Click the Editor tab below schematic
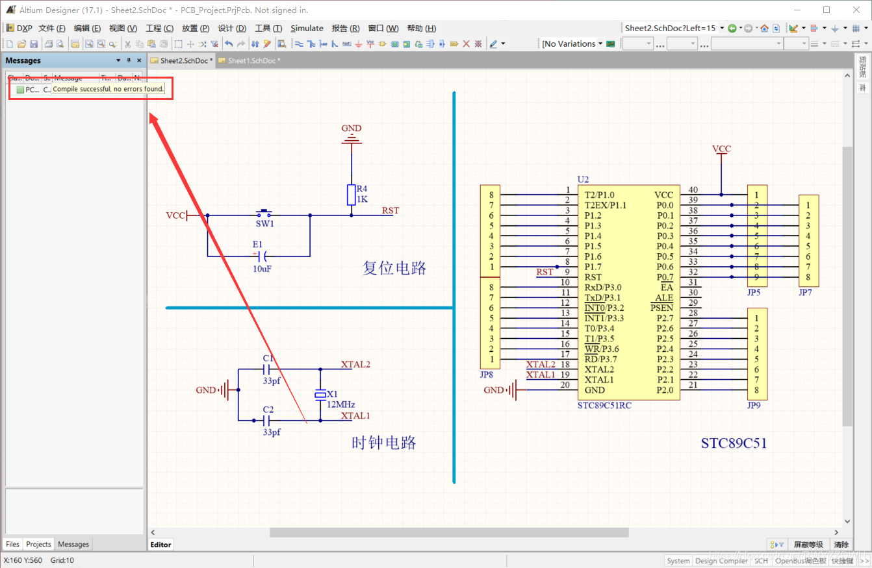Image resolution: width=872 pixels, height=568 pixels. (x=161, y=545)
